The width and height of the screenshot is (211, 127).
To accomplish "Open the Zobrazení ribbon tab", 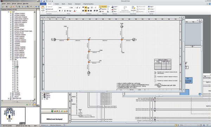I will (x=78, y=4).
